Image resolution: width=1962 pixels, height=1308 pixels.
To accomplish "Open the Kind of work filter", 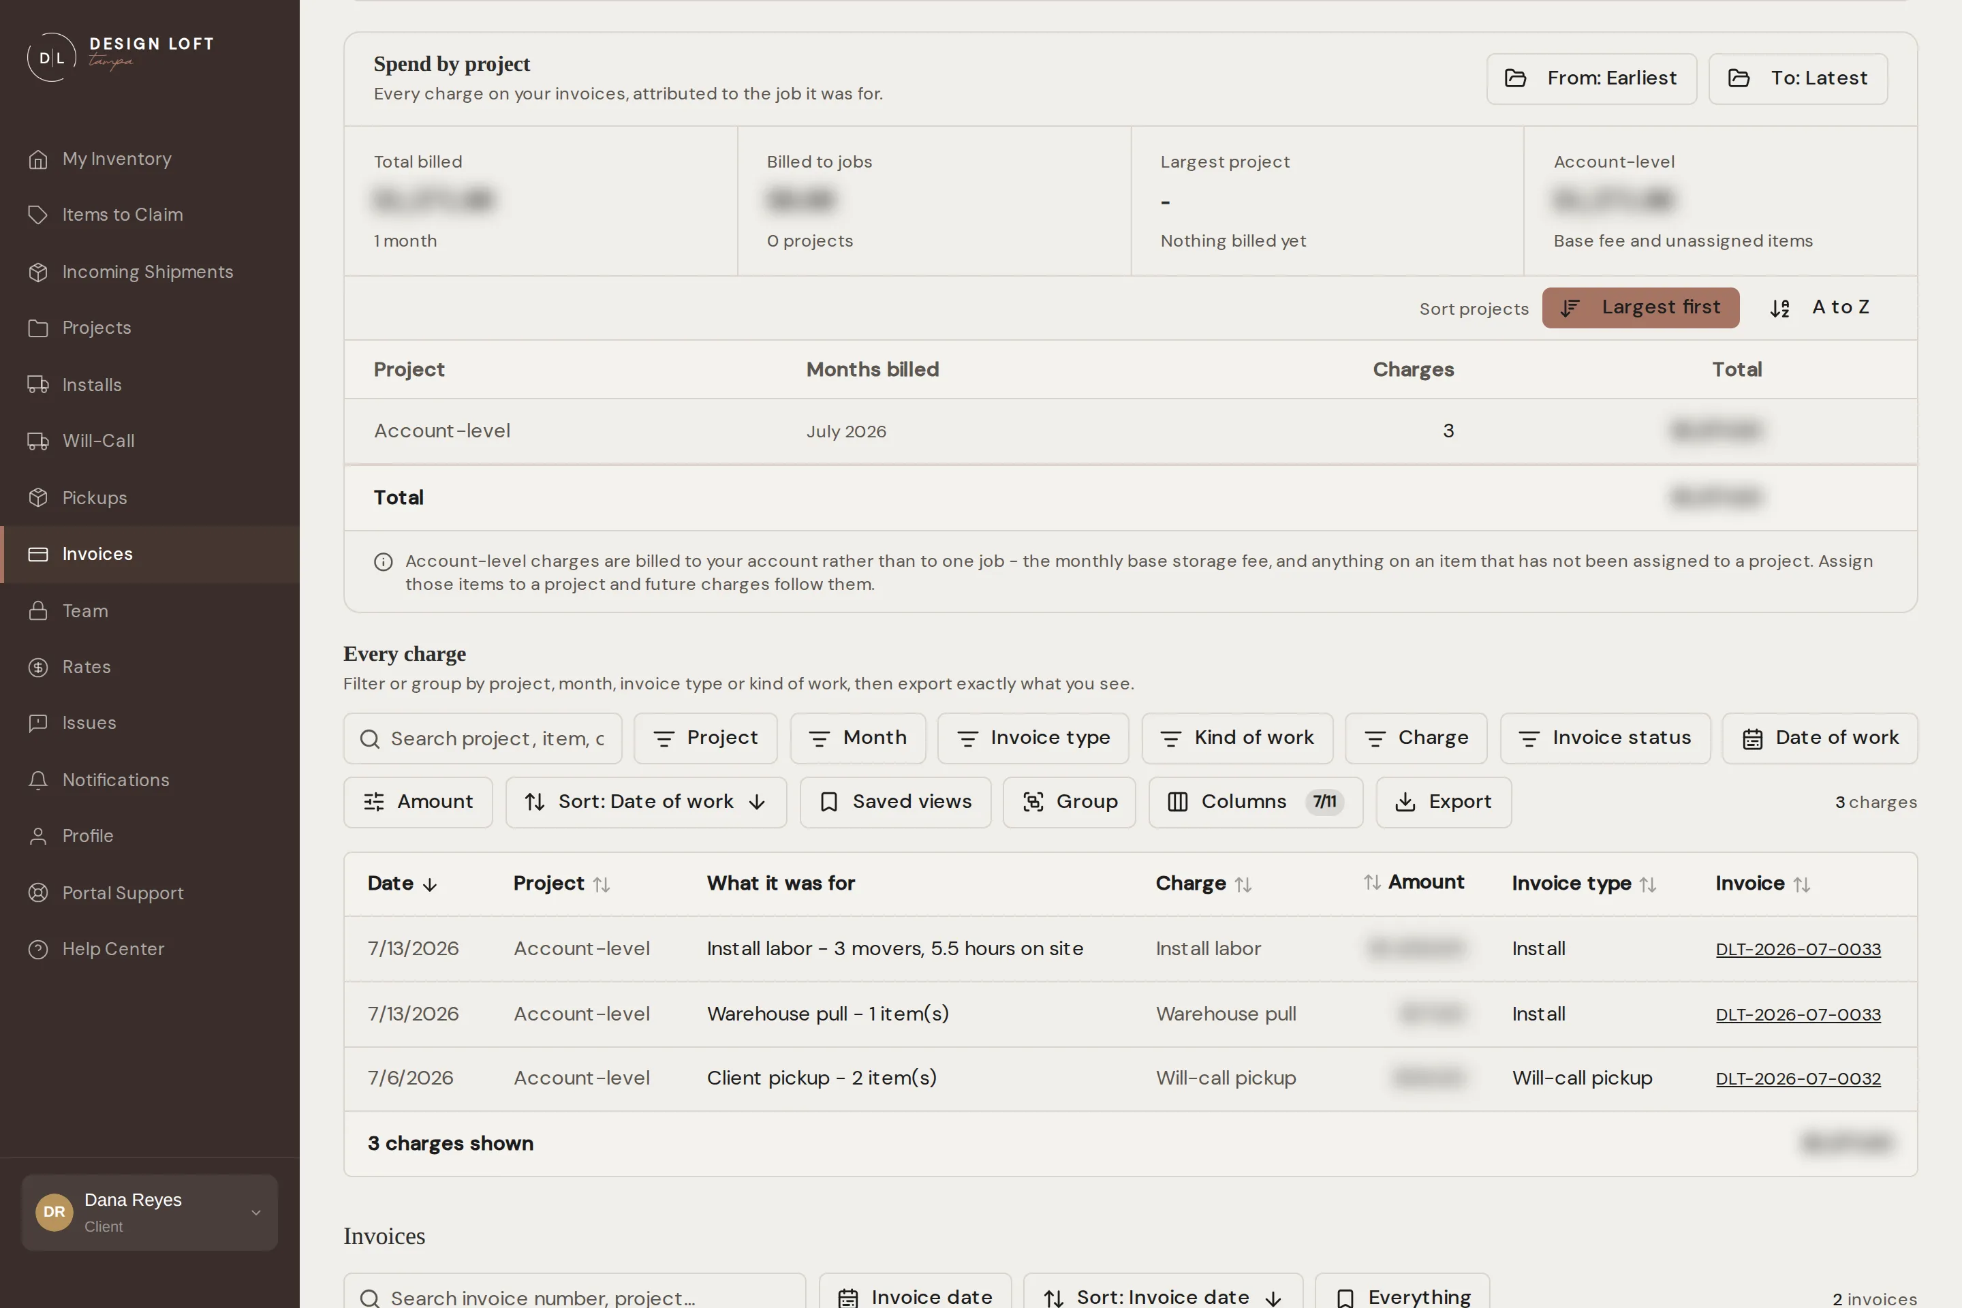I will [1237, 738].
